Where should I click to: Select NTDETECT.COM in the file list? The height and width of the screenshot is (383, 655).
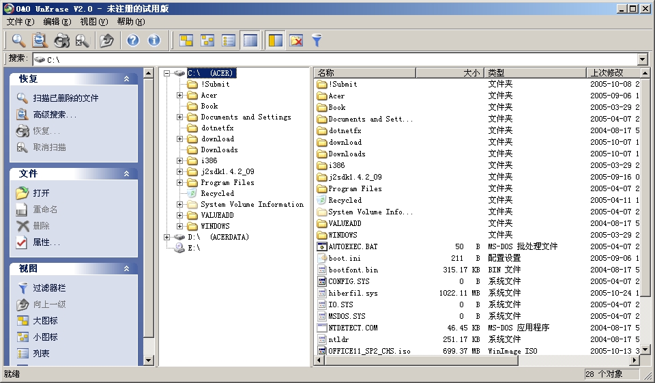(353, 328)
